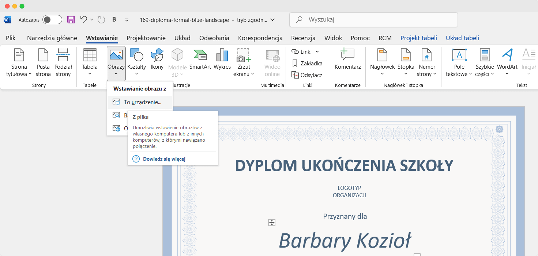Click the table move handle on the diploma

[272, 222]
